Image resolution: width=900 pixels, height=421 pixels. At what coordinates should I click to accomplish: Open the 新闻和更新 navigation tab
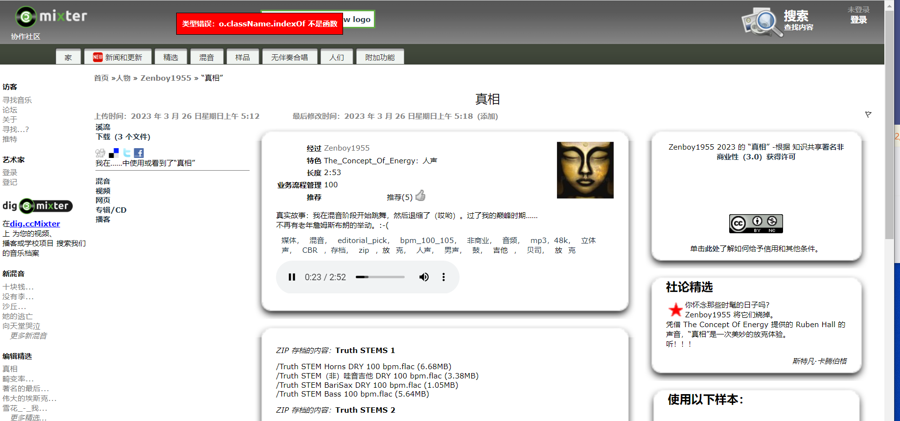coord(118,57)
